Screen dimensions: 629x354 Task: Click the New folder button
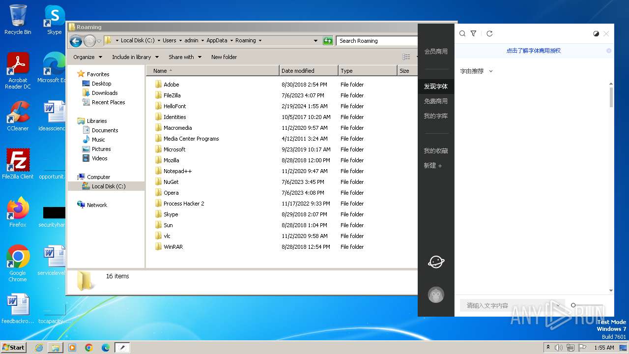pyautogui.click(x=224, y=57)
